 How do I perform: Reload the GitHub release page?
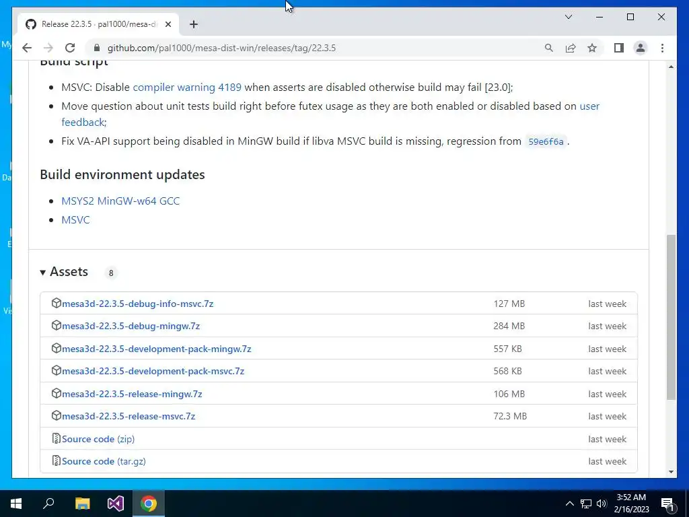pos(70,48)
